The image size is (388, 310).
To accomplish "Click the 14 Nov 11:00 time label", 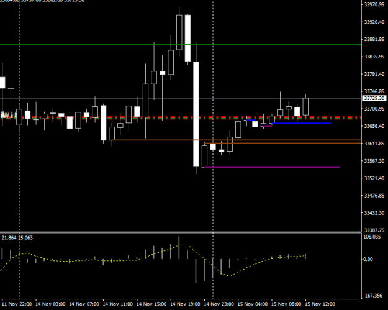I will [x=117, y=304].
